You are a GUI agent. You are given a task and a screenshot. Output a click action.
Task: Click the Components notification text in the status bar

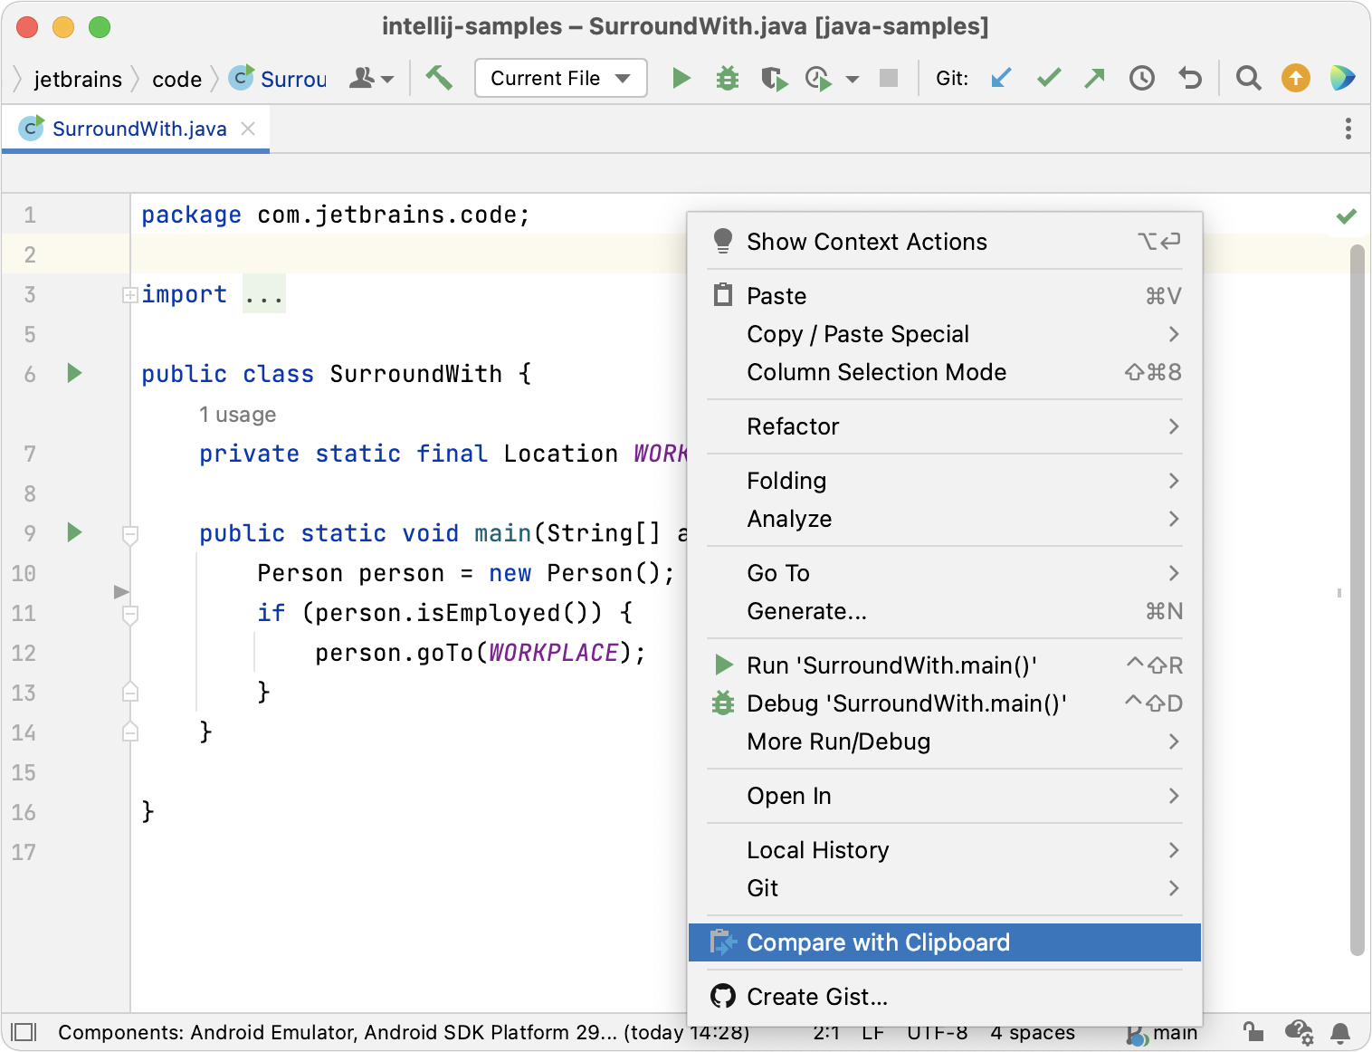click(404, 1032)
